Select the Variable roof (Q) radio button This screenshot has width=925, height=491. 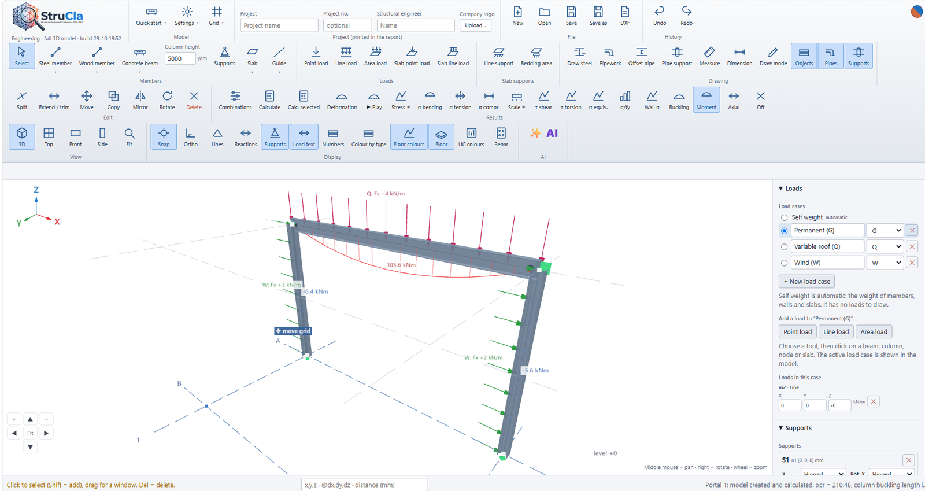(784, 247)
